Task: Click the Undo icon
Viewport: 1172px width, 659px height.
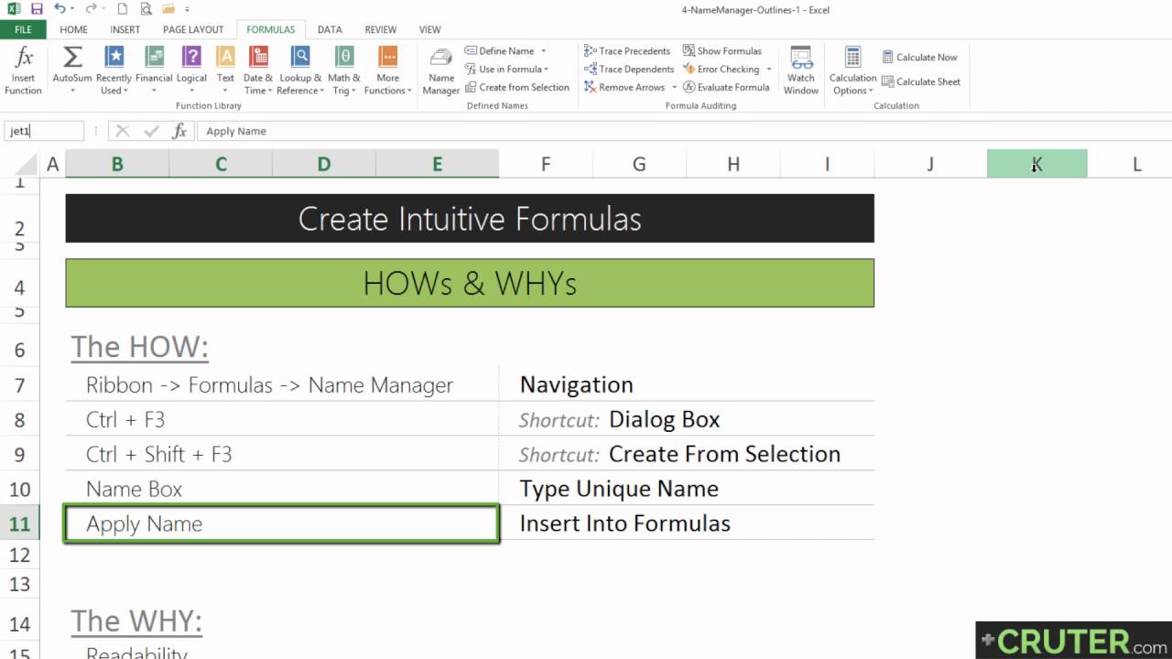Action: 60,9
